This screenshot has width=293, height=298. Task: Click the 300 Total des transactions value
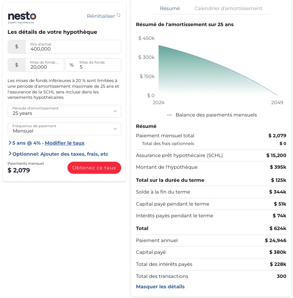click(x=281, y=276)
